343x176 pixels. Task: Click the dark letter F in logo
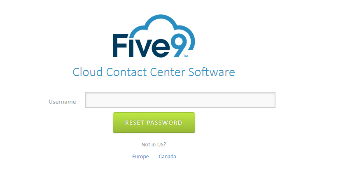[x=120, y=45]
